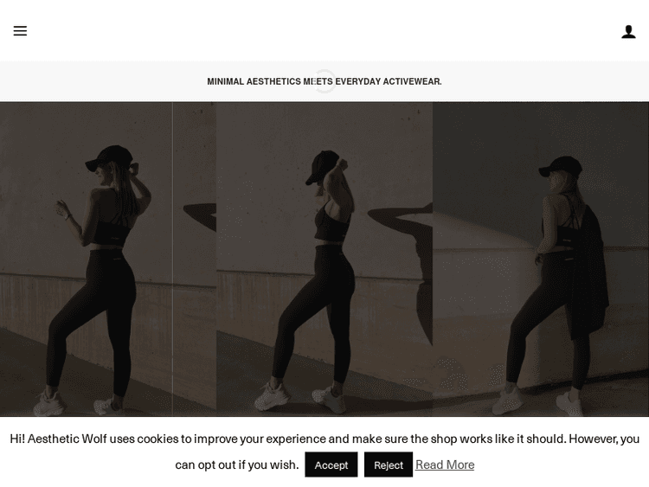Image resolution: width=649 pixels, height=487 pixels.
Task: Click the cap worn by the right model
Action: pyautogui.click(x=561, y=166)
